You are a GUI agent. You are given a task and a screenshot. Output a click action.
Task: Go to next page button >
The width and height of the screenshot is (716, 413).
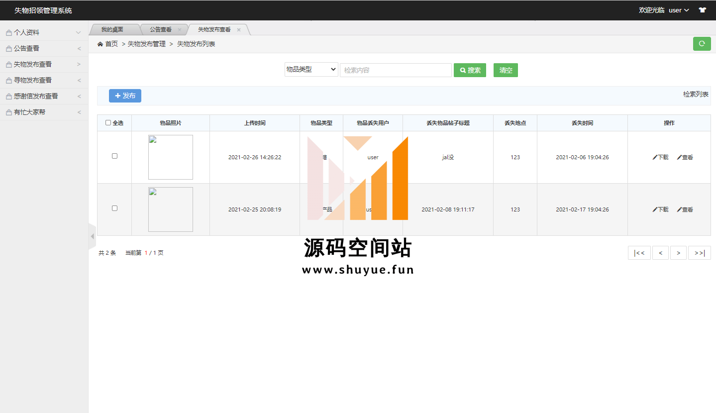point(678,253)
